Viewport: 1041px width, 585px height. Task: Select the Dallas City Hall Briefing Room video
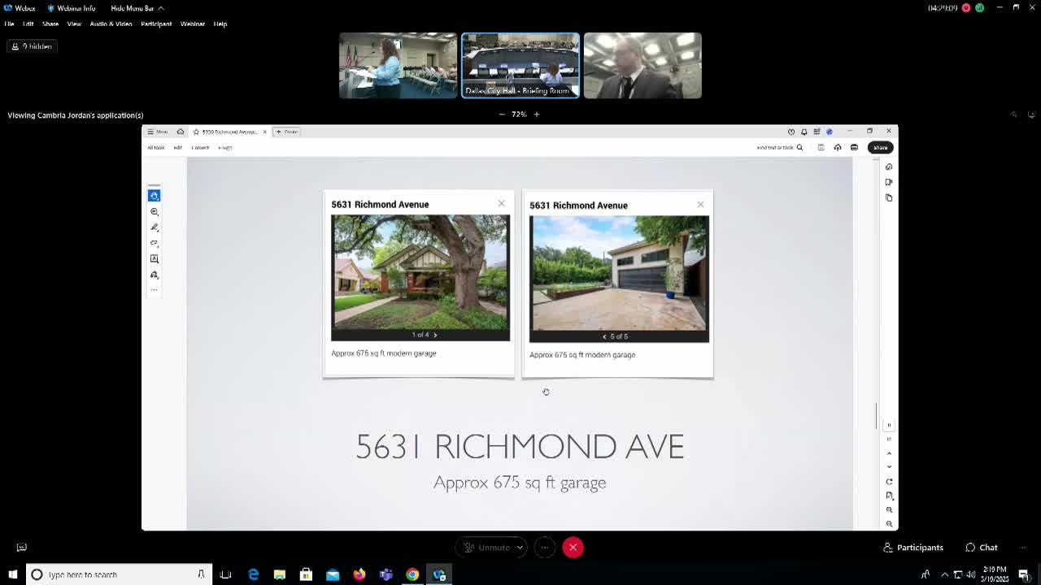tap(520, 66)
